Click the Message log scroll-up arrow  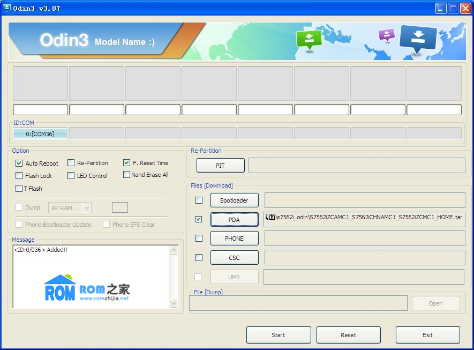pos(174,250)
